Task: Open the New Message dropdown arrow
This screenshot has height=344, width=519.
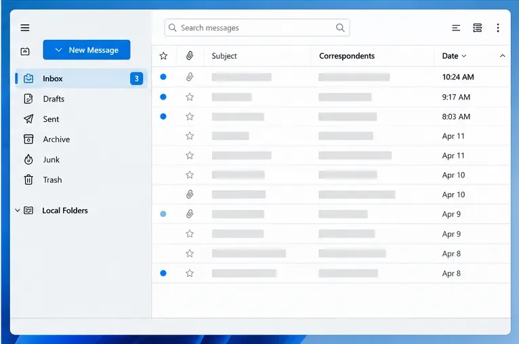Action: 58,50
